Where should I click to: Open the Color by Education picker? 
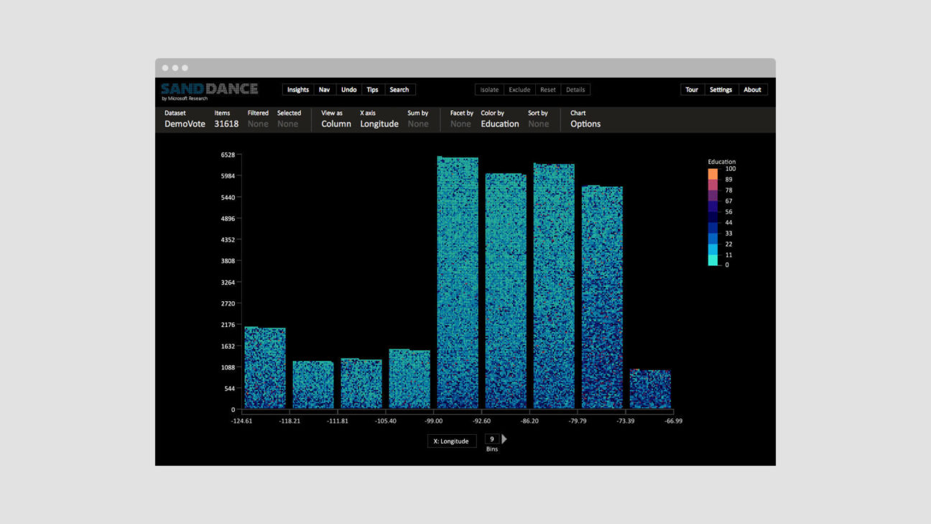coord(499,124)
